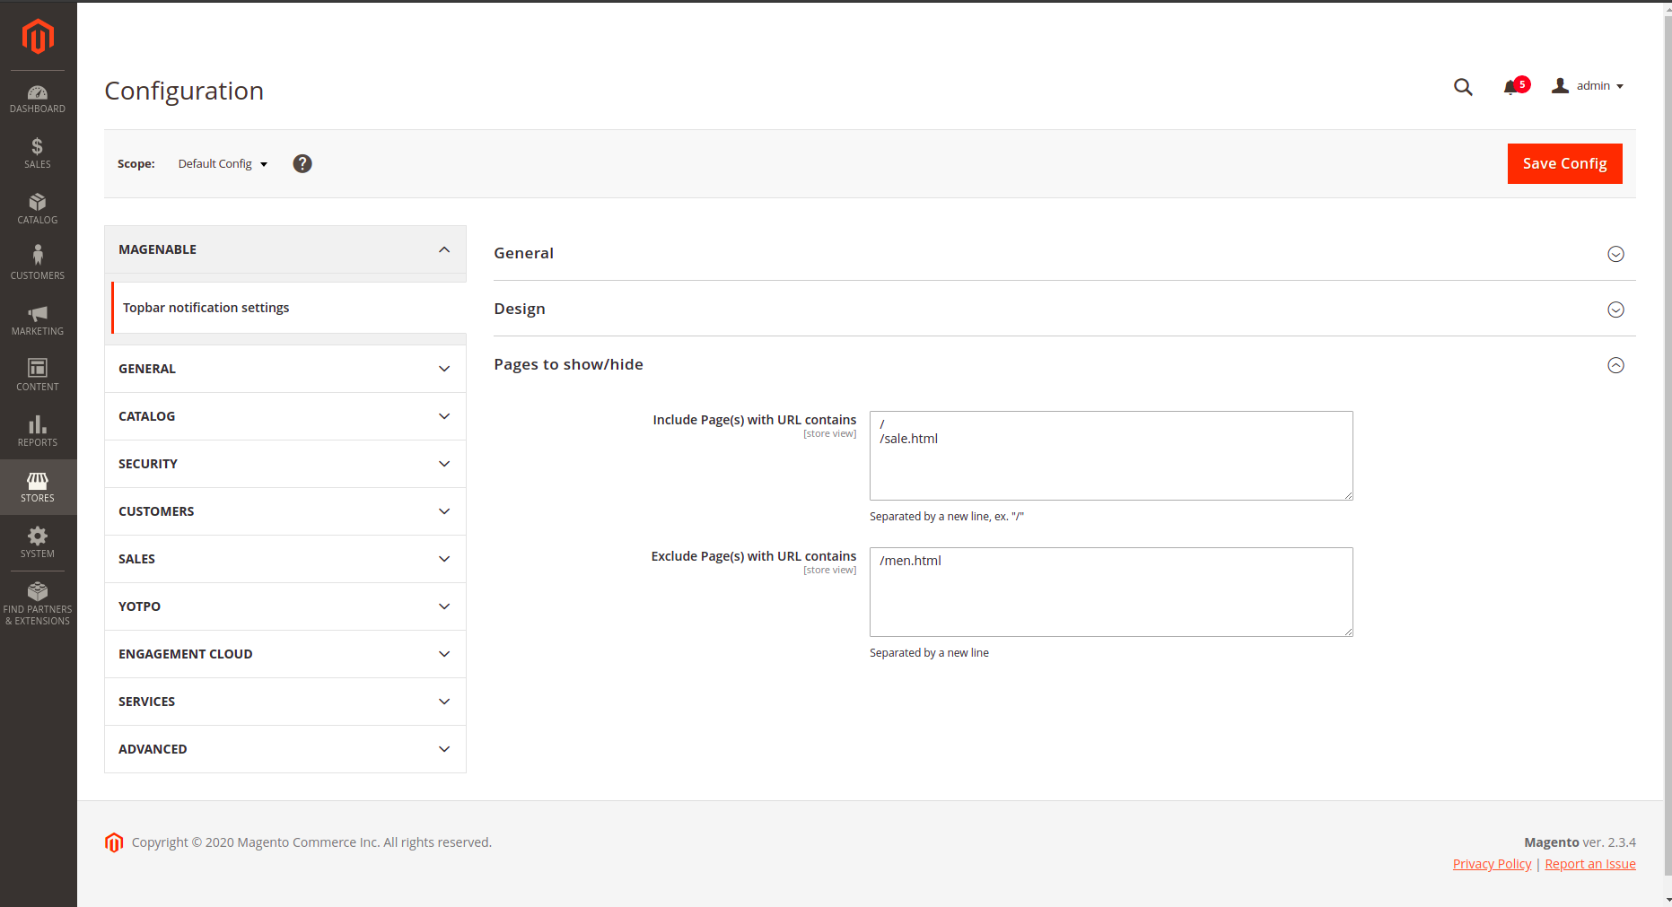Open the Stores menu
The width and height of the screenshot is (1672, 907).
[x=38, y=487]
